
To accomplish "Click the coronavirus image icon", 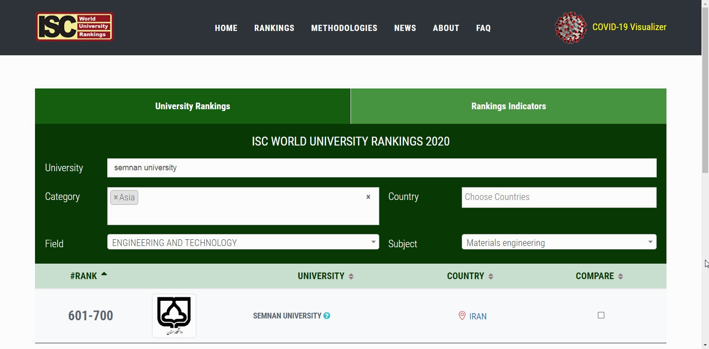I will 570,27.
